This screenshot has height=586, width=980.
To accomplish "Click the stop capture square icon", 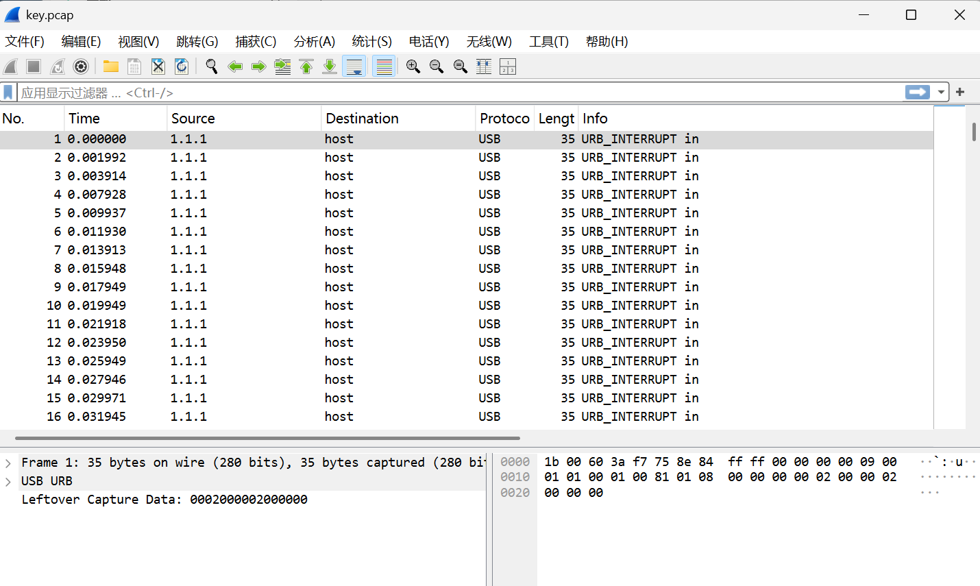I will point(34,66).
